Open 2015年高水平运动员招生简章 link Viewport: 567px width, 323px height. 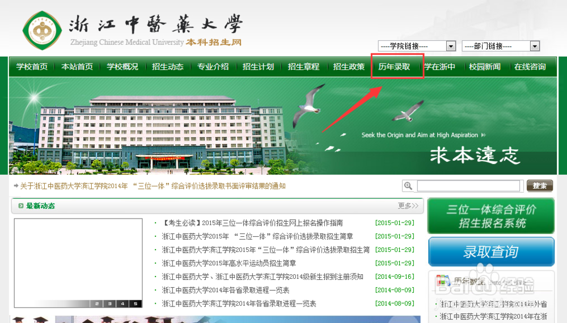tap(229, 263)
